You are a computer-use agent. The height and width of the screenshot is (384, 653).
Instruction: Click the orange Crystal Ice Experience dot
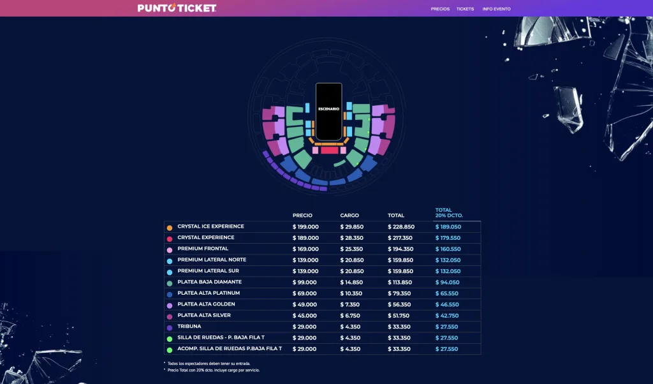tap(170, 228)
